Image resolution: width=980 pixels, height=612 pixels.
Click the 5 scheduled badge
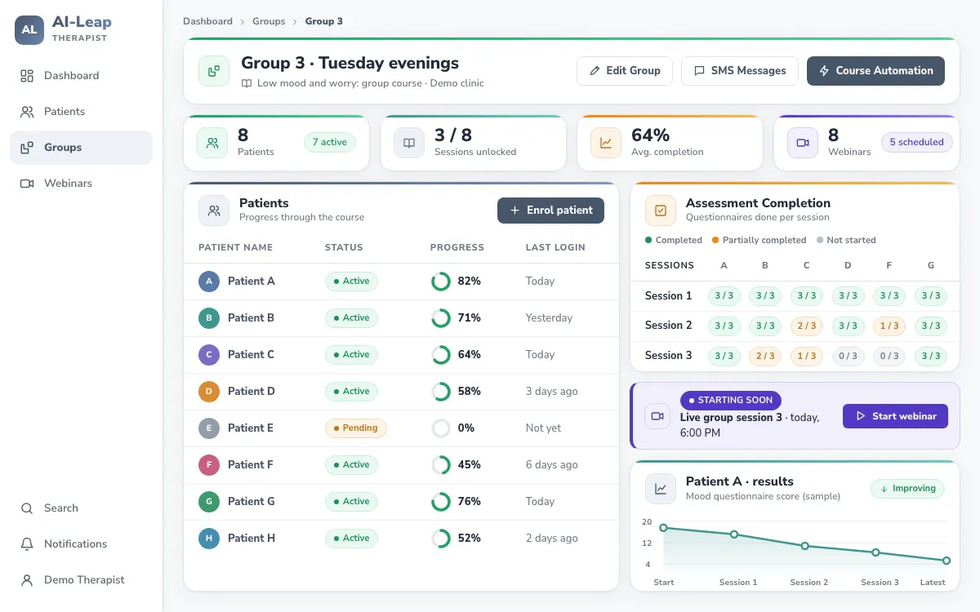(916, 142)
